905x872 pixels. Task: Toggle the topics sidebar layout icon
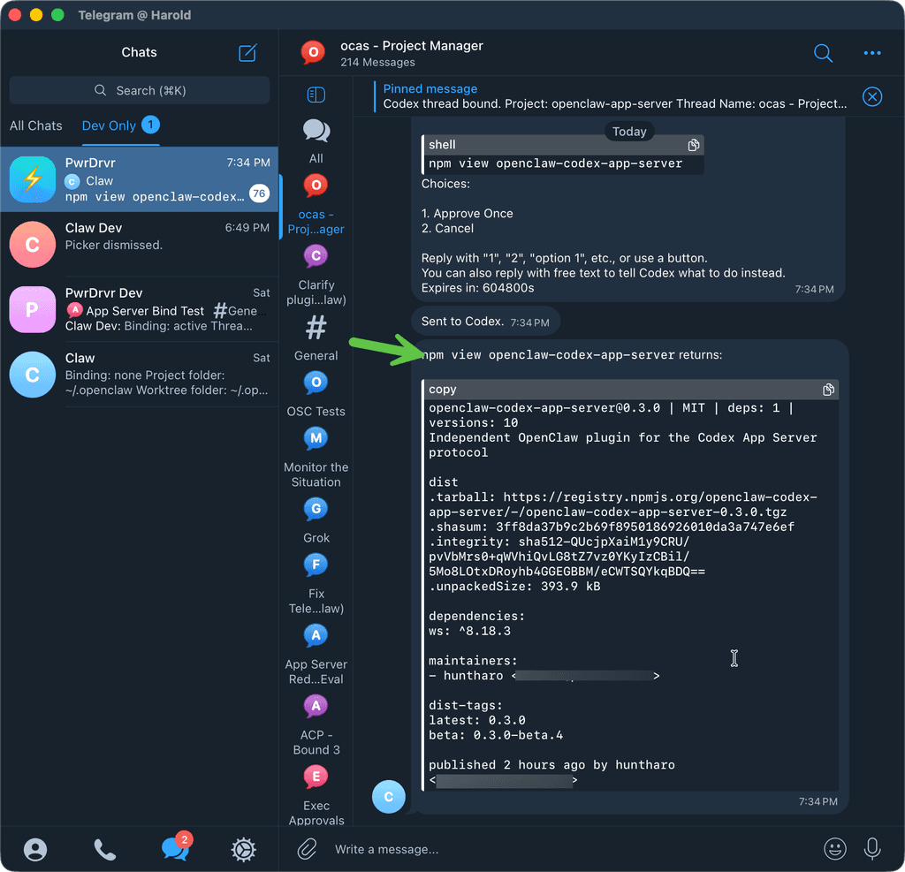(x=316, y=95)
